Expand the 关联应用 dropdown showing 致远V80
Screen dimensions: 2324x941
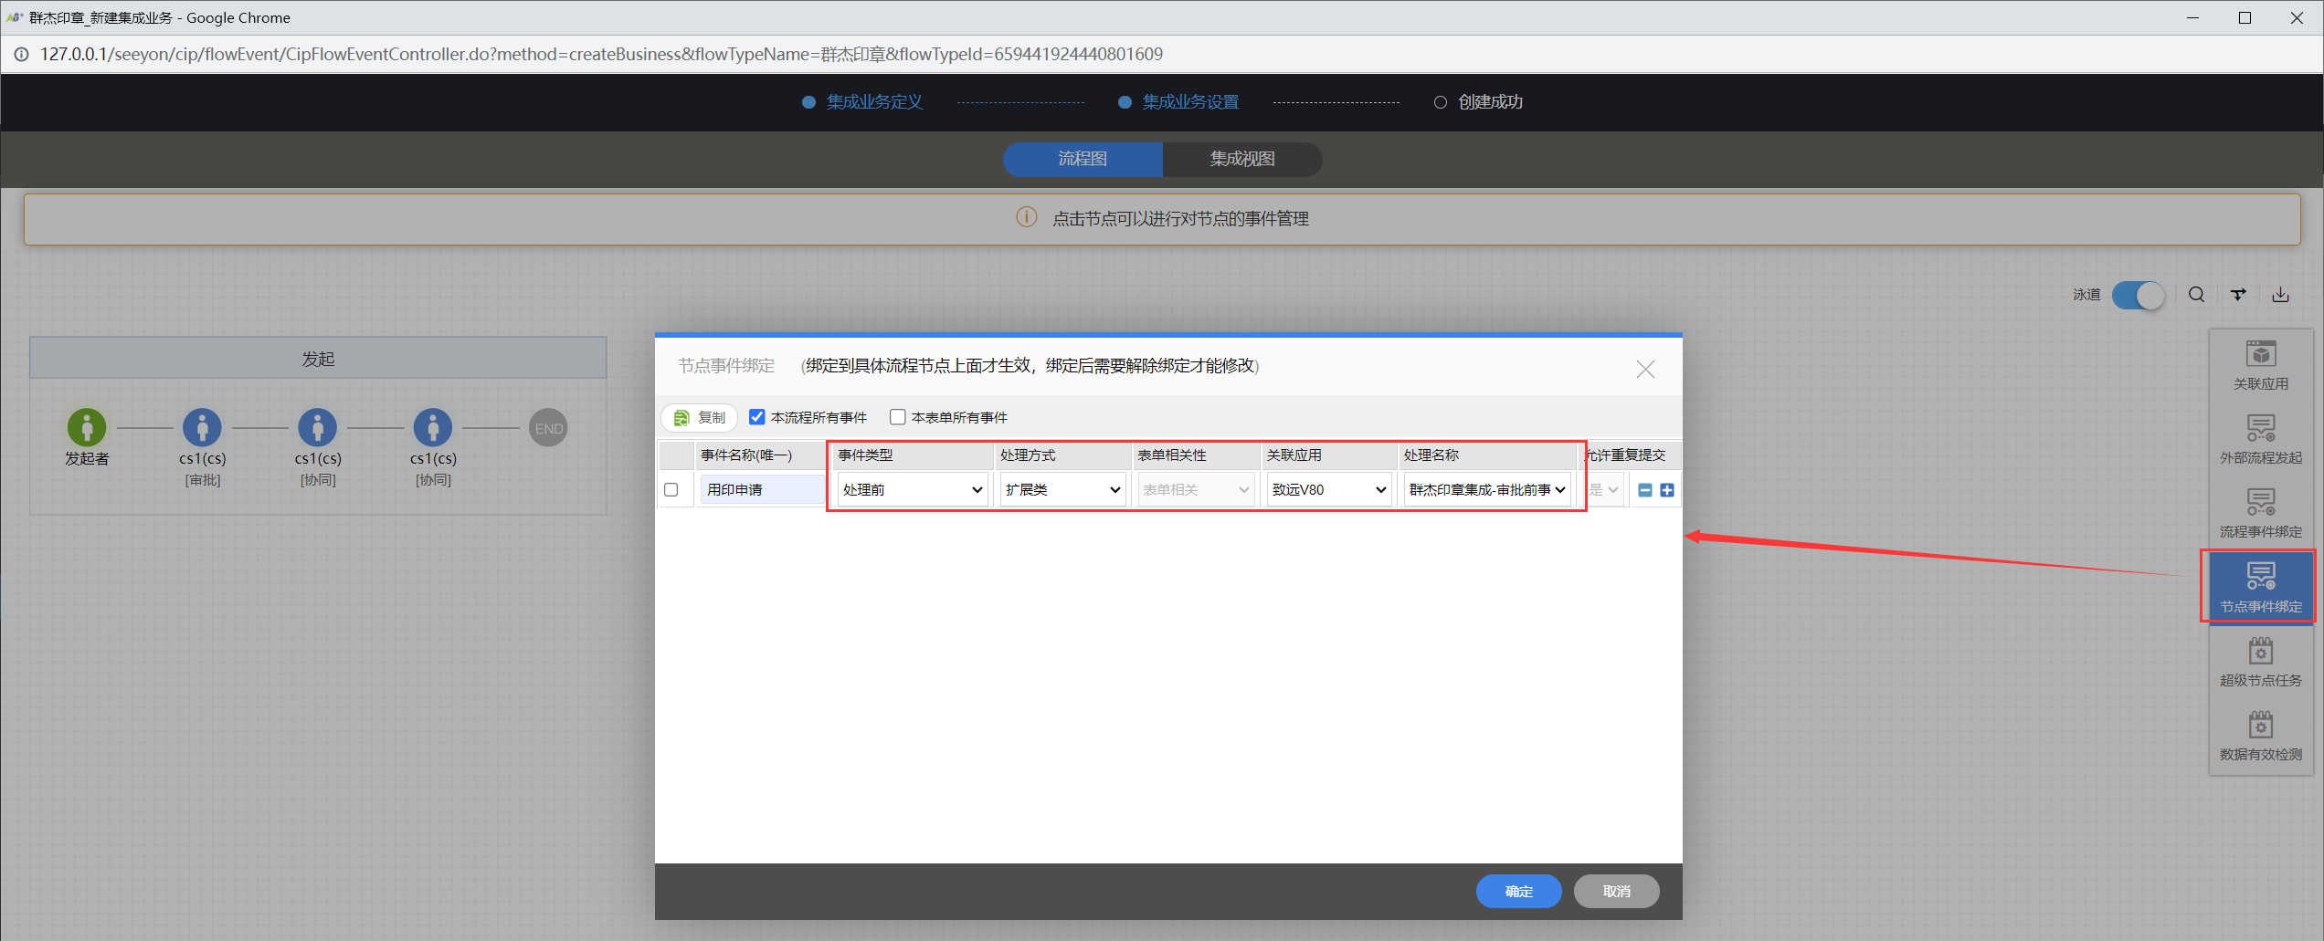(1328, 490)
